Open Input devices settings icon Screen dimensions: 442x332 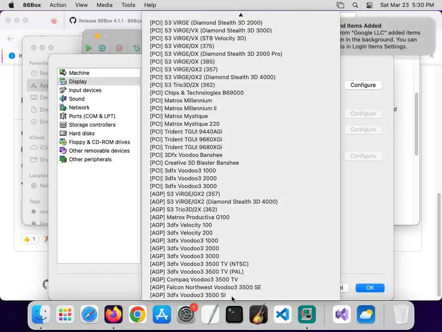point(63,90)
